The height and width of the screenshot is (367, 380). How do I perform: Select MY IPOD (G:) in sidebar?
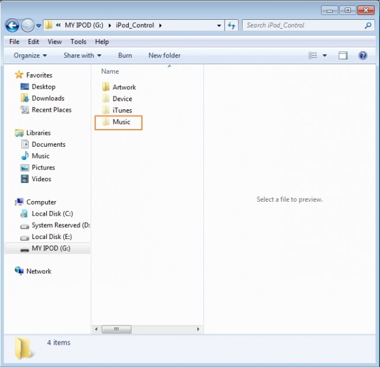(x=47, y=248)
